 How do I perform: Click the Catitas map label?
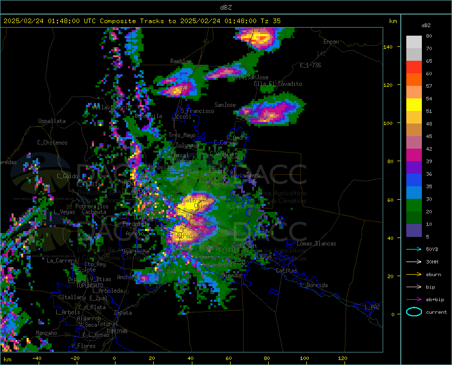(287, 271)
